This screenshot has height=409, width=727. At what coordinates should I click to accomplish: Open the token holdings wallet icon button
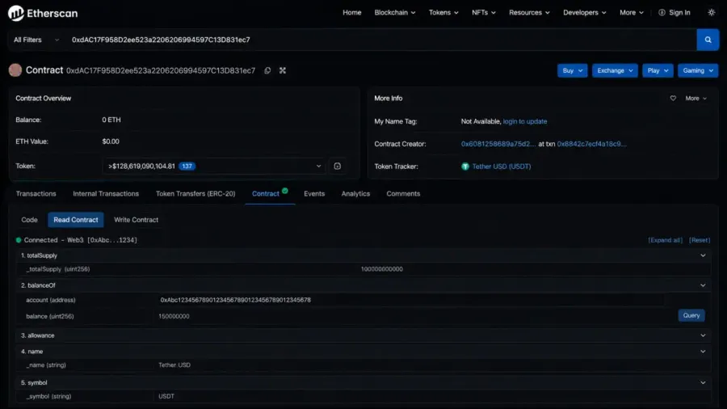pyautogui.click(x=337, y=166)
